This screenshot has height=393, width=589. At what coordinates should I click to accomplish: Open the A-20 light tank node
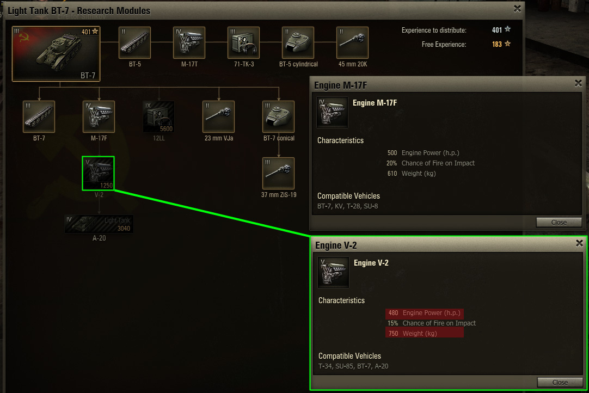[99, 224]
